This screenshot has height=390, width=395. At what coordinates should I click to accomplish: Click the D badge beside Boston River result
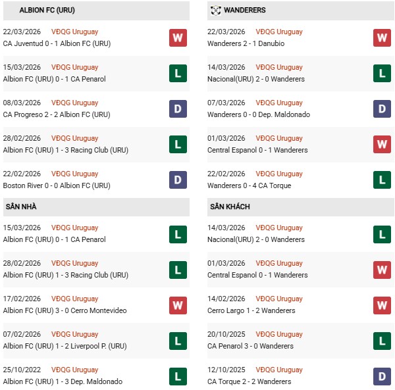tap(178, 180)
